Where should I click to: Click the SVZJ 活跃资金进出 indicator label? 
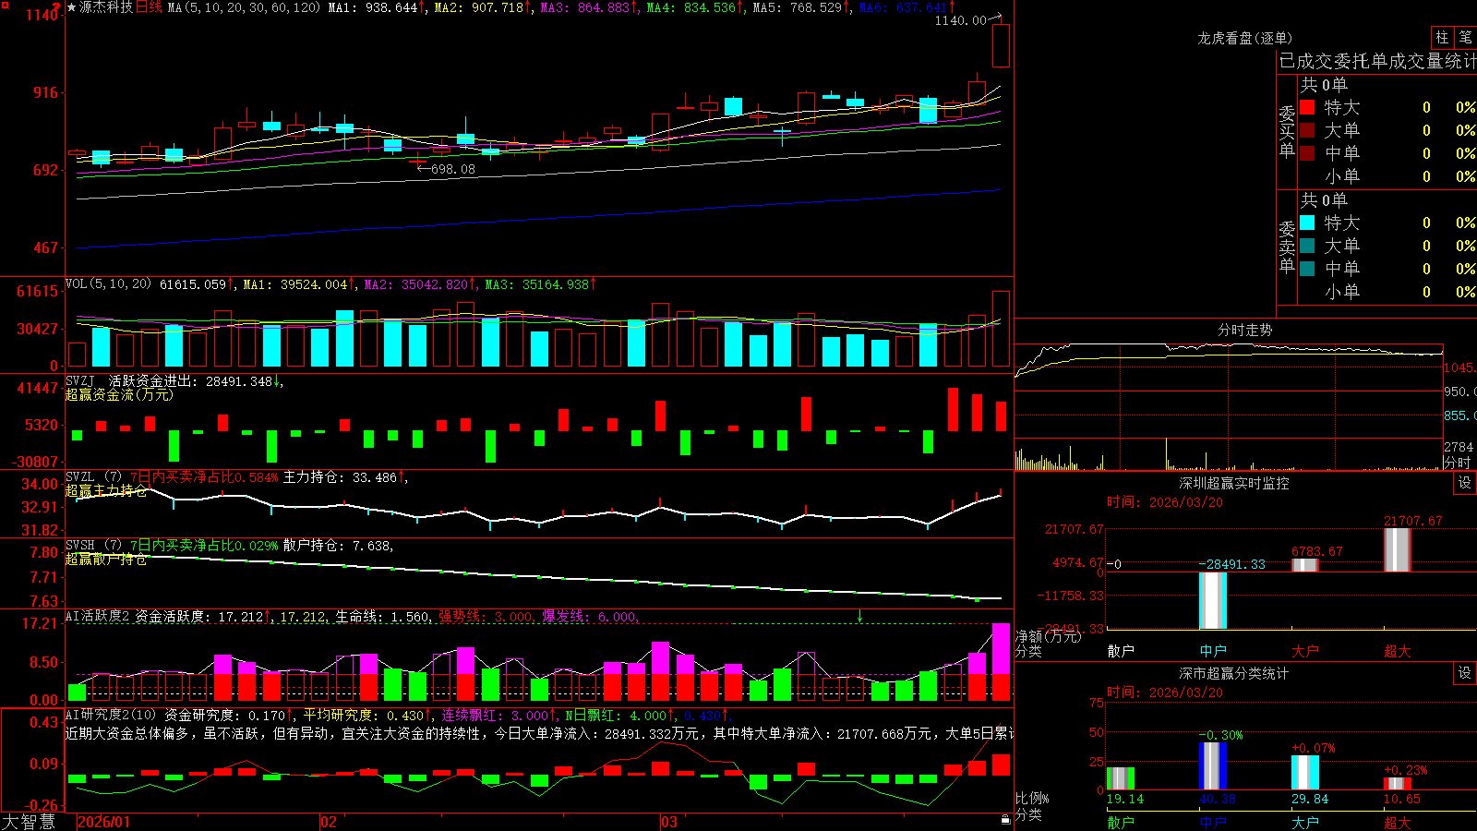[132, 380]
